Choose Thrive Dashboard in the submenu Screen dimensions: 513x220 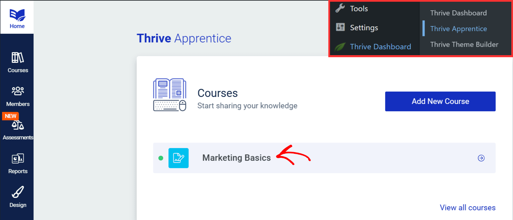click(x=458, y=13)
